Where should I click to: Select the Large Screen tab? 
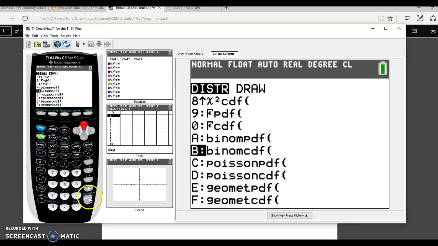tap(223, 54)
